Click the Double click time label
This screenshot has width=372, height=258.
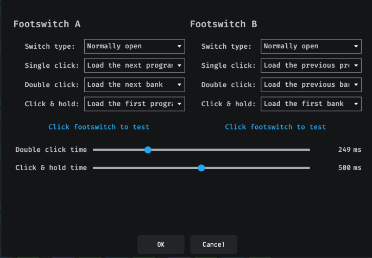[51, 150]
